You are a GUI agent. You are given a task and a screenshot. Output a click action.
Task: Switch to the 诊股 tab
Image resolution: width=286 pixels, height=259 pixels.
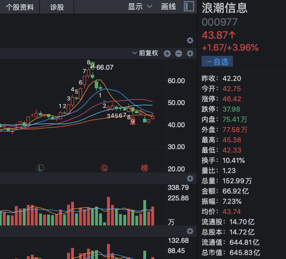point(57,7)
